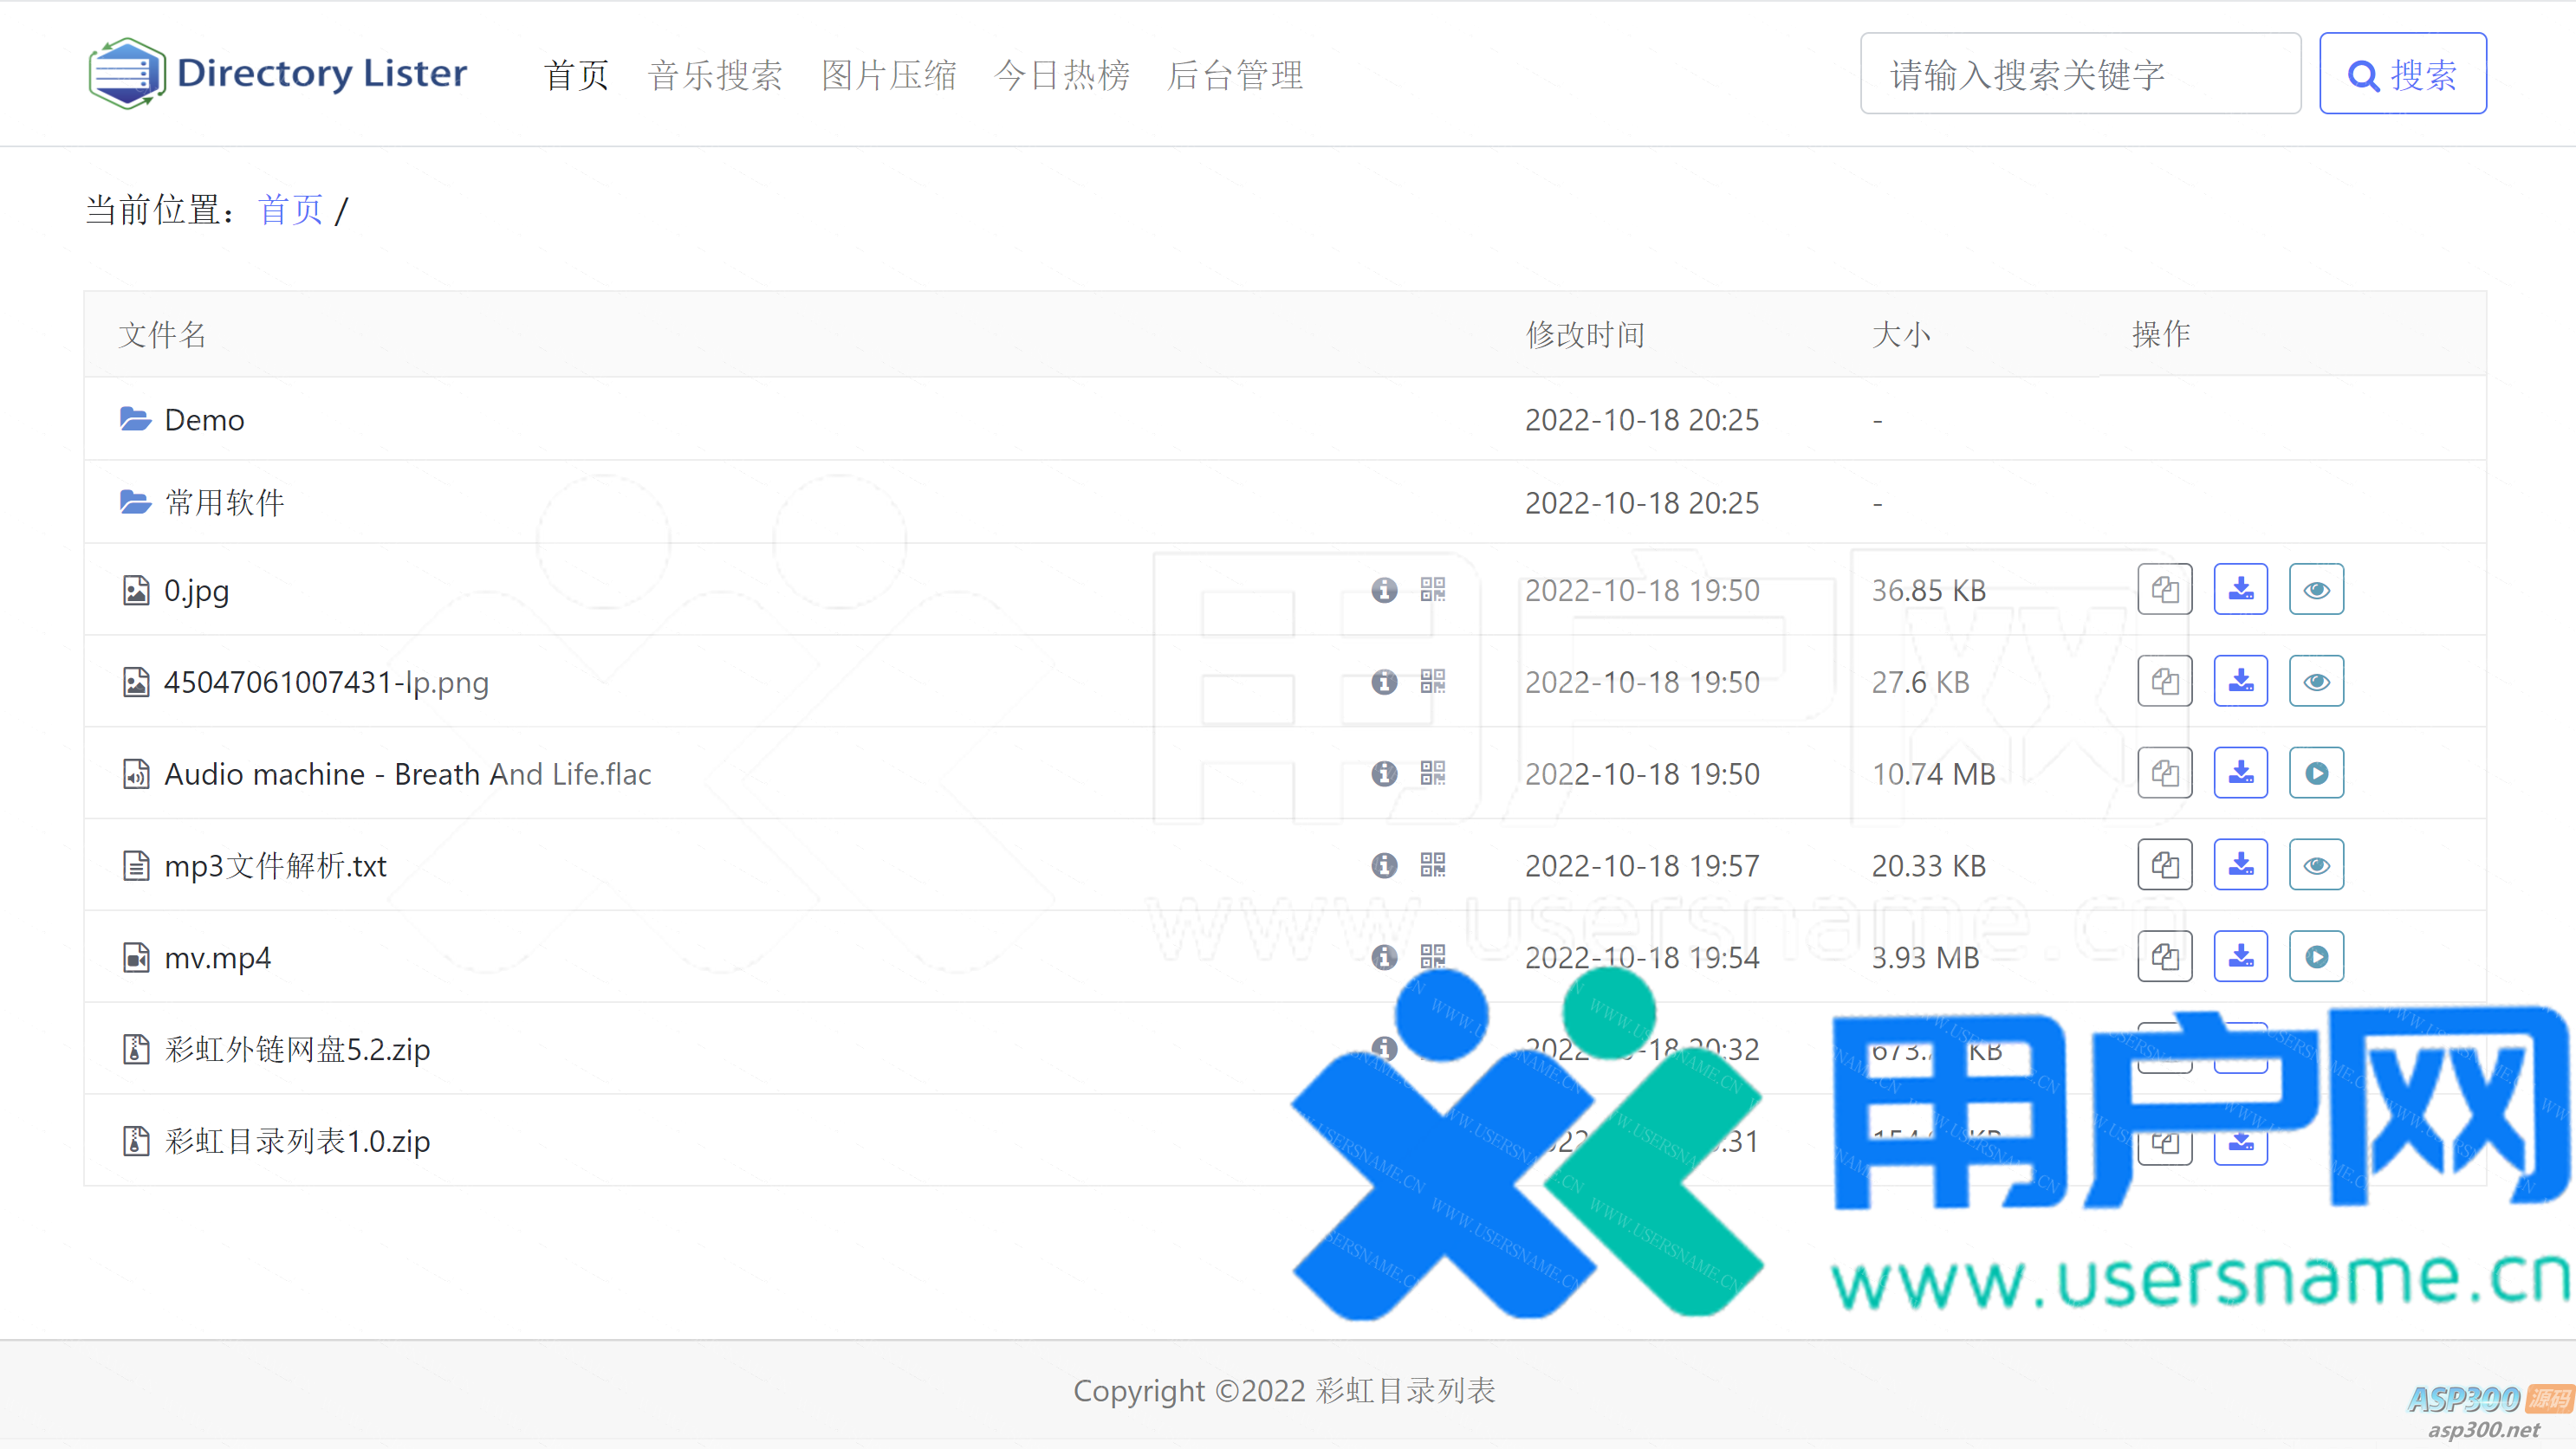Open the 后台管理 nav item
2576x1449 pixels.
[x=1235, y=75]
